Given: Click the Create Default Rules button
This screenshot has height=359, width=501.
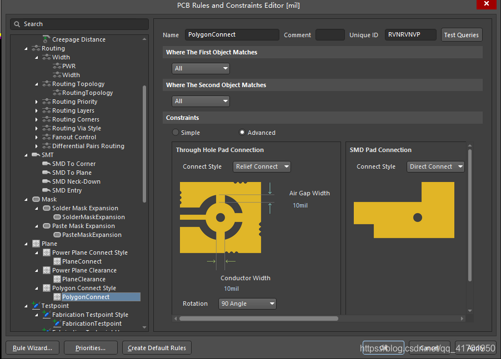Looking at the screenshot, I should [x=157, y=348].
